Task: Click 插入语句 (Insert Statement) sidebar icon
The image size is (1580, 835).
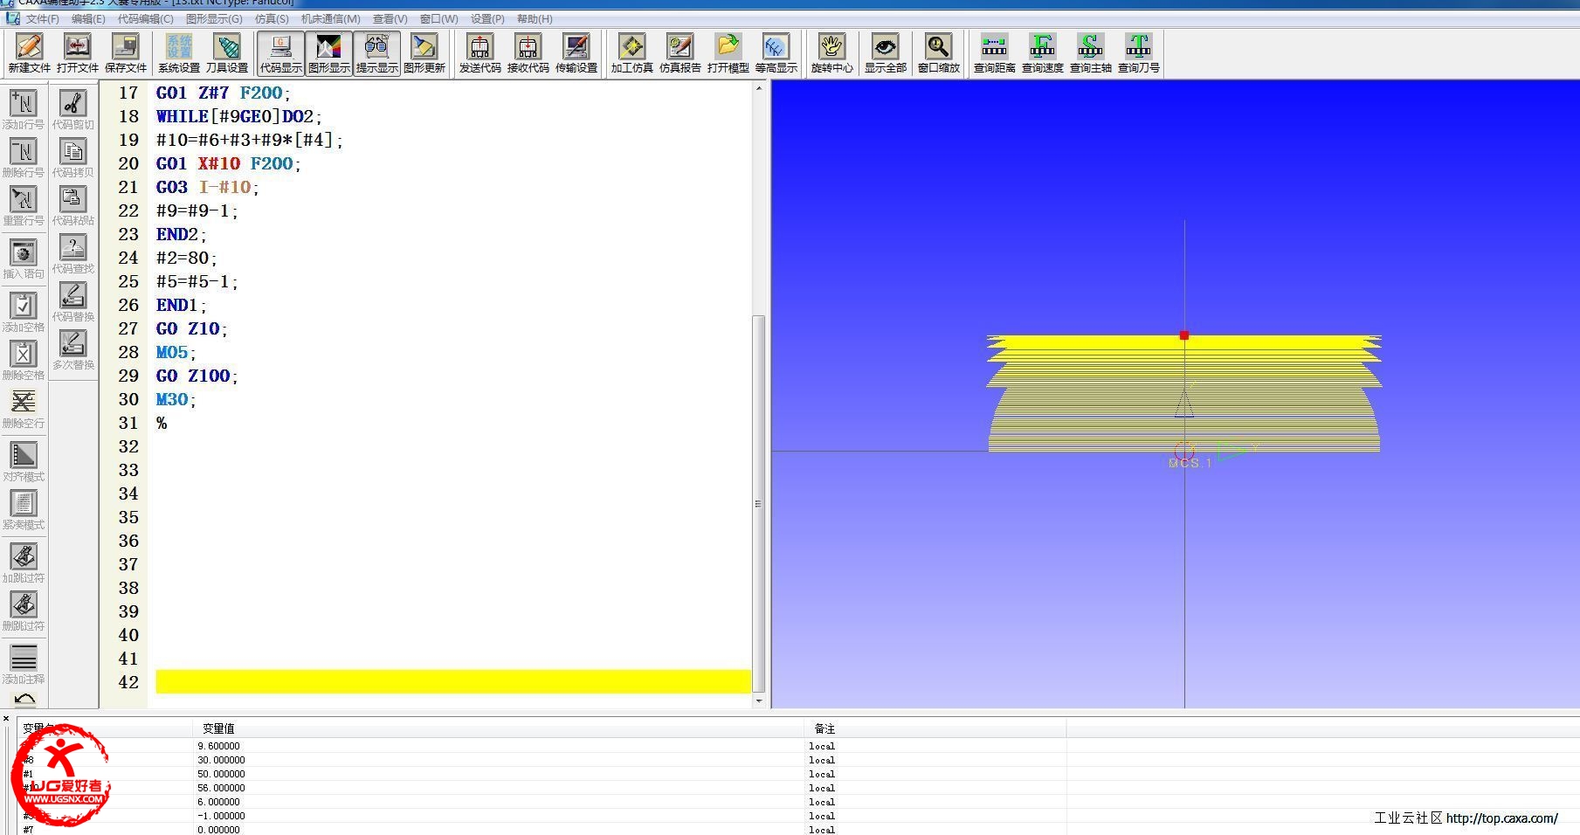Action: 24,259
